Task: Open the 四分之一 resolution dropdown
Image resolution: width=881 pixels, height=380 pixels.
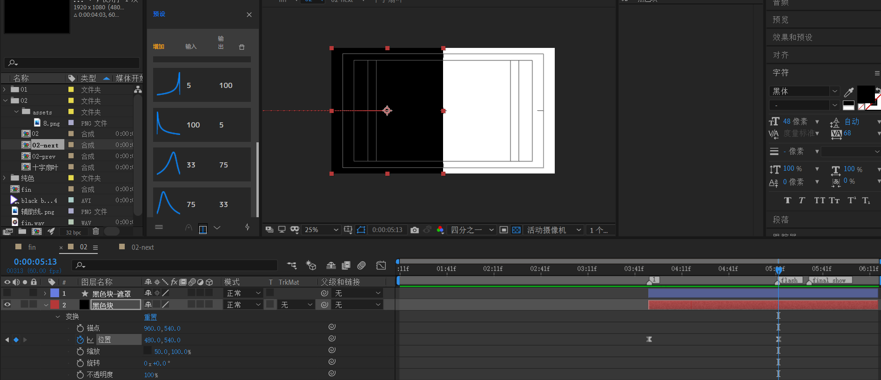Action: click(x=472, y=230)
